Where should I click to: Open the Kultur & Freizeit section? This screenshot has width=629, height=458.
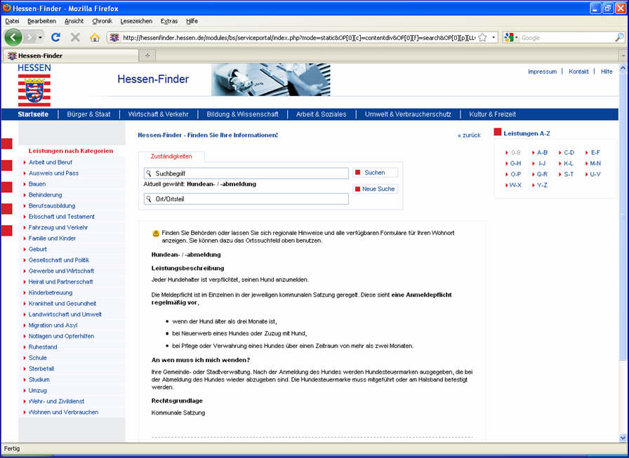point(493,114)
